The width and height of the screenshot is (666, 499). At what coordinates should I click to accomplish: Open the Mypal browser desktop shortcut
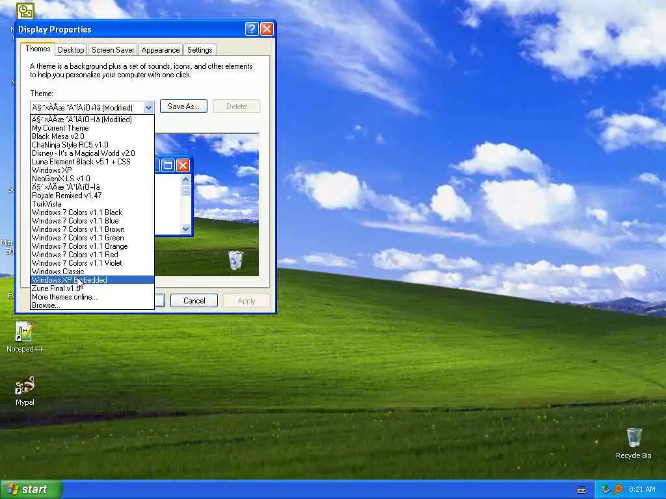point(25,390)
